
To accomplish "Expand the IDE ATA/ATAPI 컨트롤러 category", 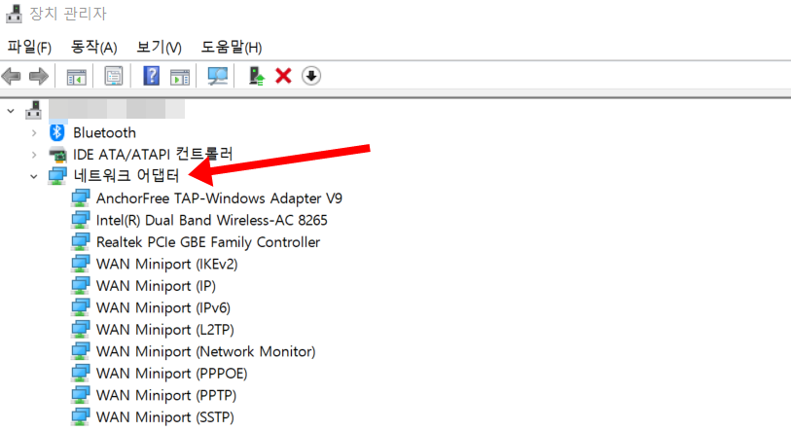I will point(34,155).
